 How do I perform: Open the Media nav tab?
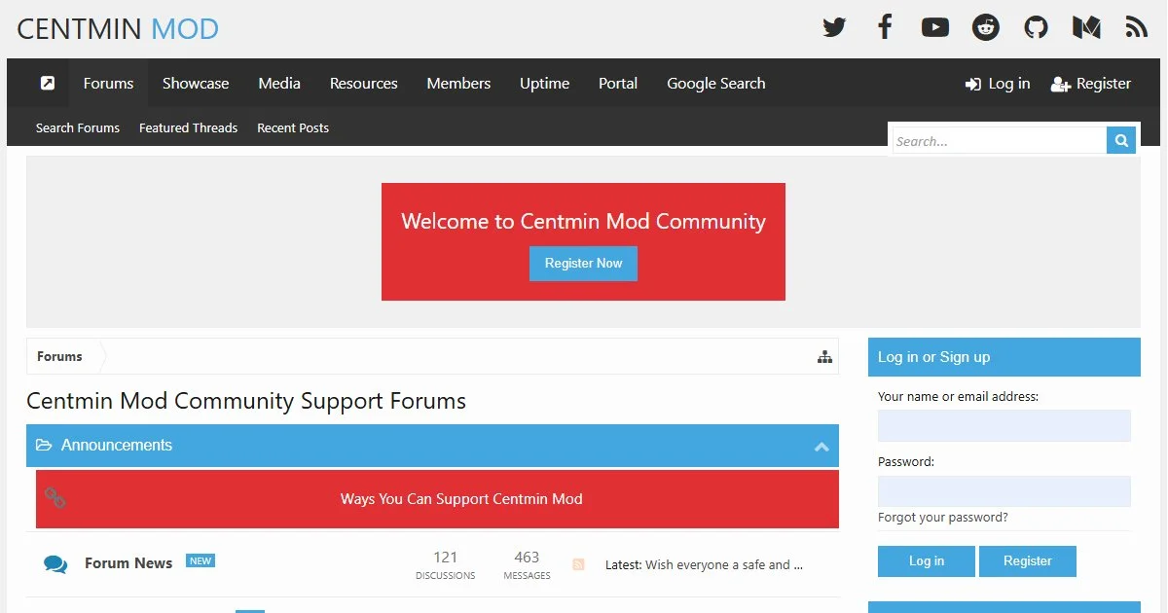pyautogui.click(x=279, y=83)
